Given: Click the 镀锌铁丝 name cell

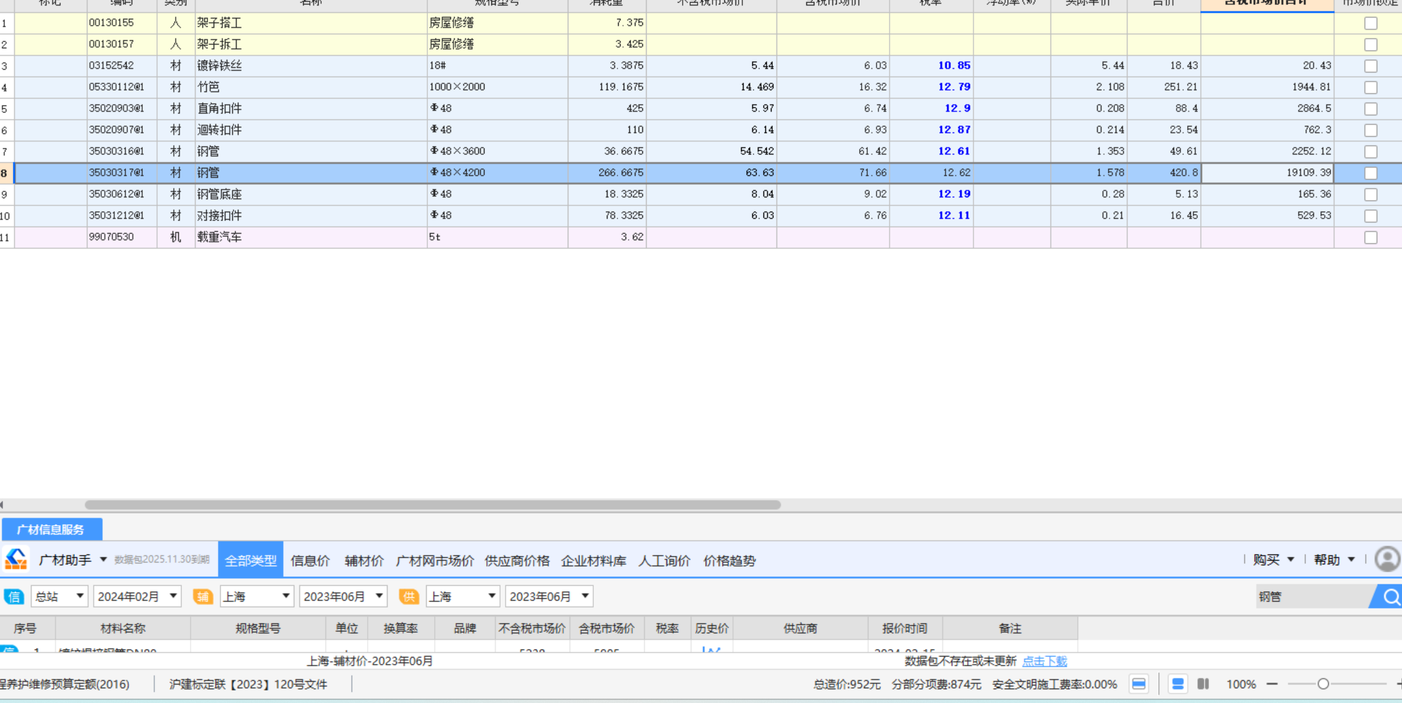Looking at the screenshot, I should tap(311, 66).
